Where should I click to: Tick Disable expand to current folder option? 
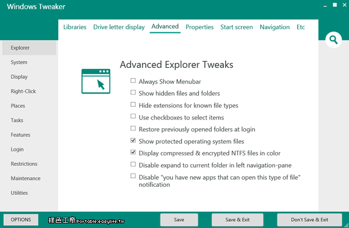(133, 164)
